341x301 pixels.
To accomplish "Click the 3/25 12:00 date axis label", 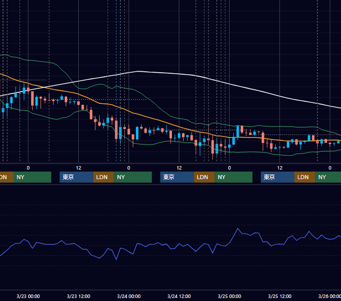I will [x=280, y=296].
